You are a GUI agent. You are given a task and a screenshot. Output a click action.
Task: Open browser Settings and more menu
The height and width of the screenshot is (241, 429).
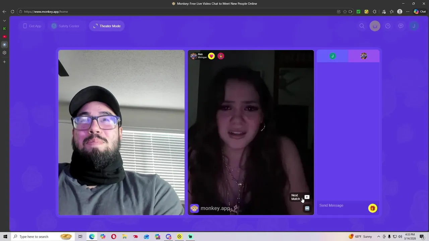[x=408, y=12]
